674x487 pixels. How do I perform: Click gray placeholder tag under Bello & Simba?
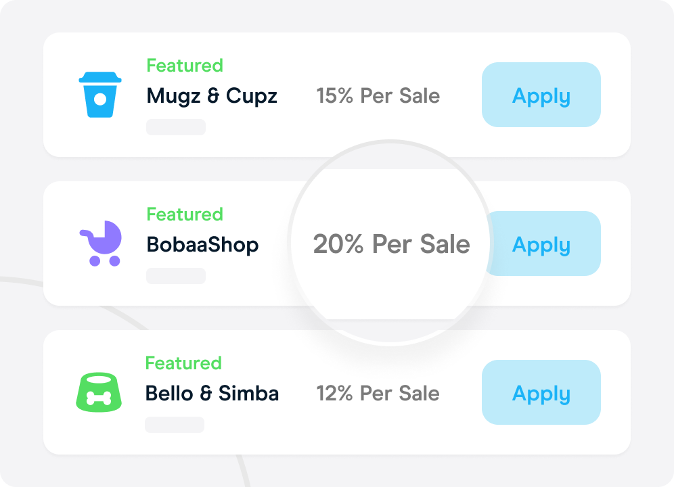point(175,425)
